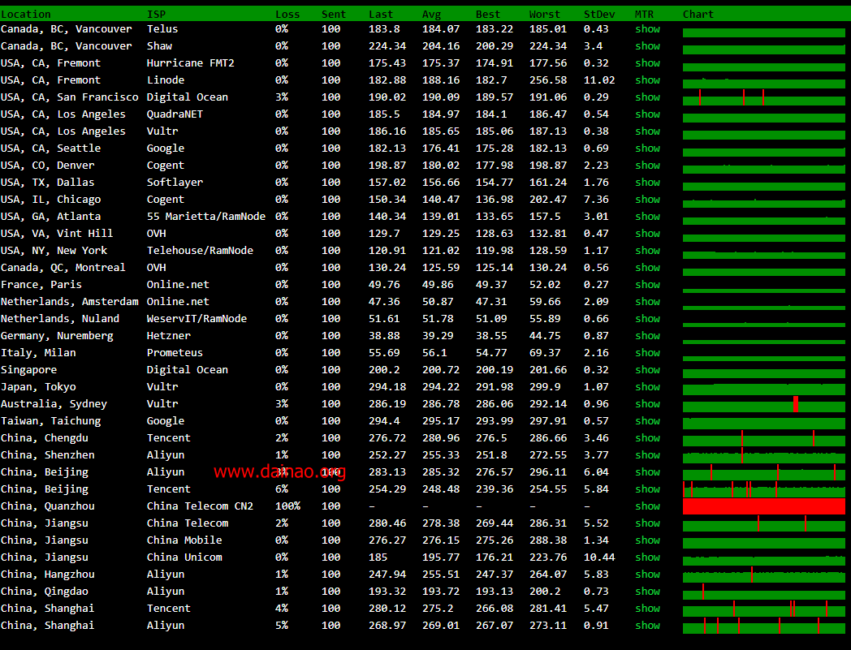Open show link for China Mobile Jiangsu

[x=647, y=540]
